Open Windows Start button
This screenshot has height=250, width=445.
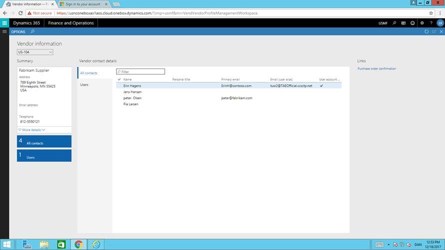point(6,245)
